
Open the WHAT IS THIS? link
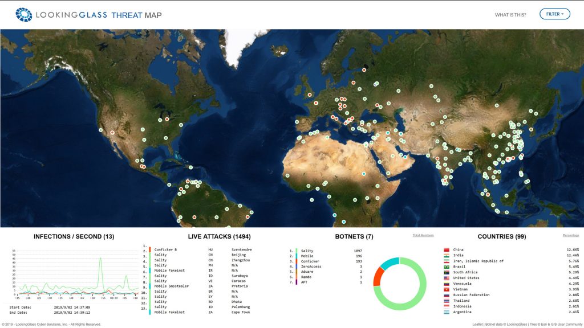coord(510,15)
